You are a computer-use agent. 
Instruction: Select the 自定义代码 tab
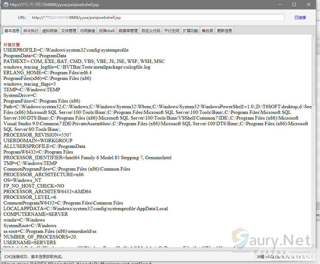(x=151, y=31)
